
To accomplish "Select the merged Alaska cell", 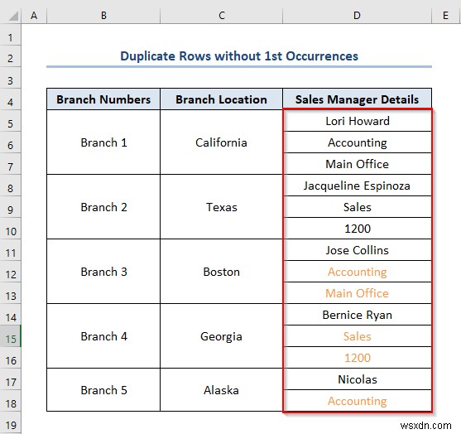I will point(221,390).
